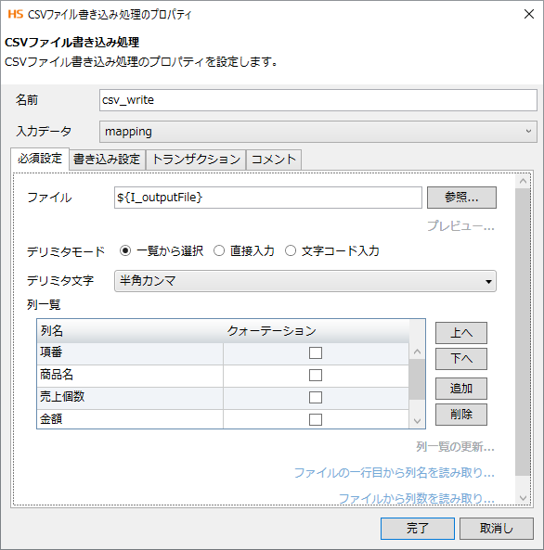Screen dimensions: 544x550
Task: Select the 商品名 column name cell
Action: [130, 376]
